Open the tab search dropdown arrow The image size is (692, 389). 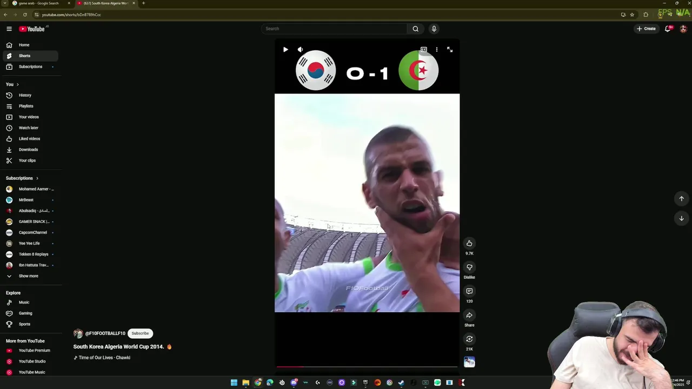[x=5, y=3]
